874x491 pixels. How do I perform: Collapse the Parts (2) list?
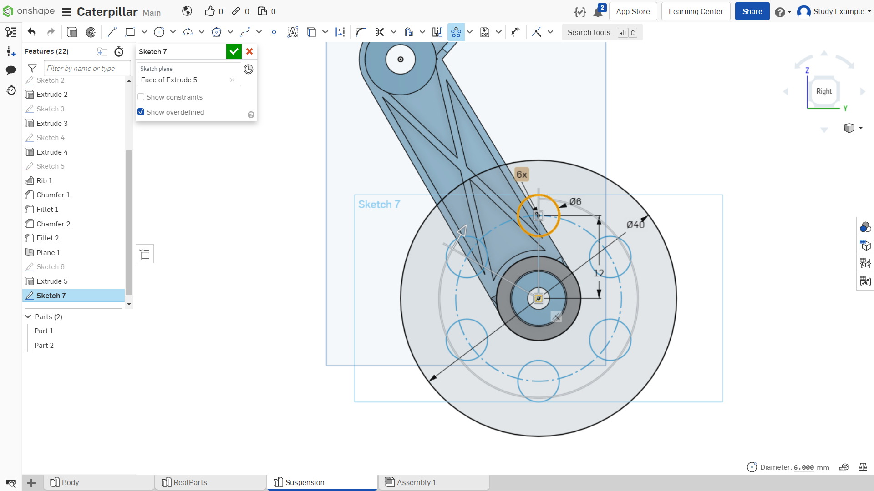pos(28,316)
